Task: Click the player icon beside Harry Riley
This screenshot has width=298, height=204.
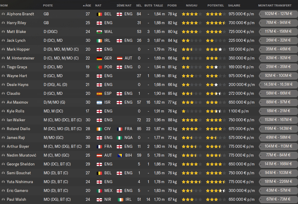Action: click(3, 23)
